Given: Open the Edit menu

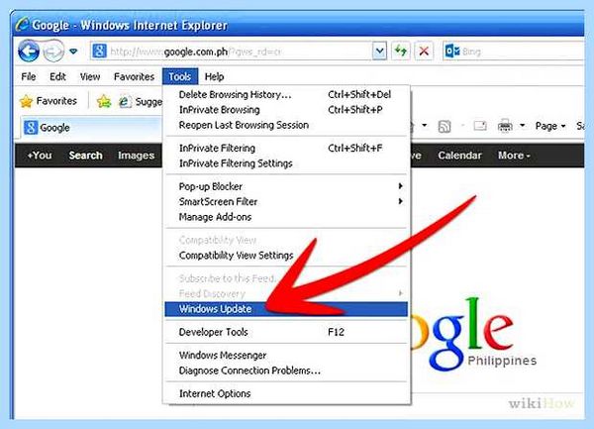Looking at the screenshot, I should [x=57, y=76].
